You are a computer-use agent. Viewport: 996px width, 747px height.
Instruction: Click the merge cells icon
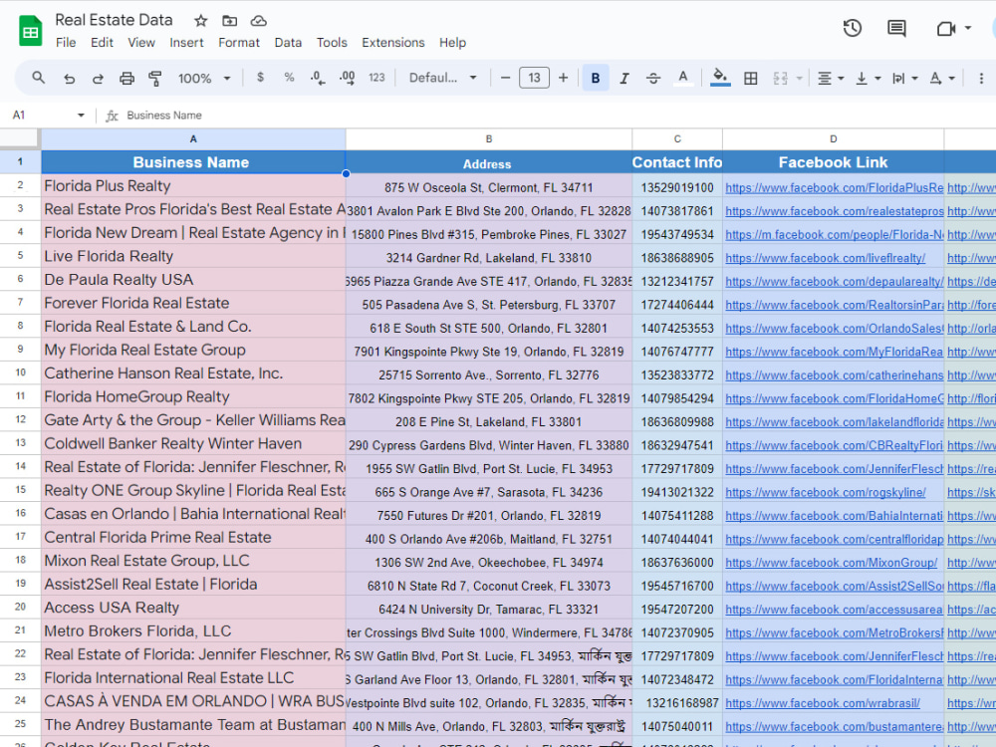click(780, 78)
